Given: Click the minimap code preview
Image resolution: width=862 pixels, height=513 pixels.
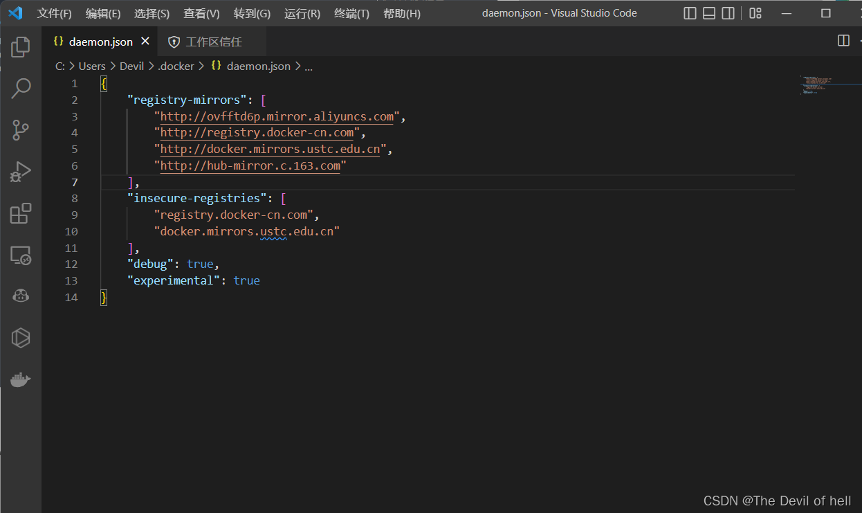Looking at the screenshot, I should tap(816, 84).
